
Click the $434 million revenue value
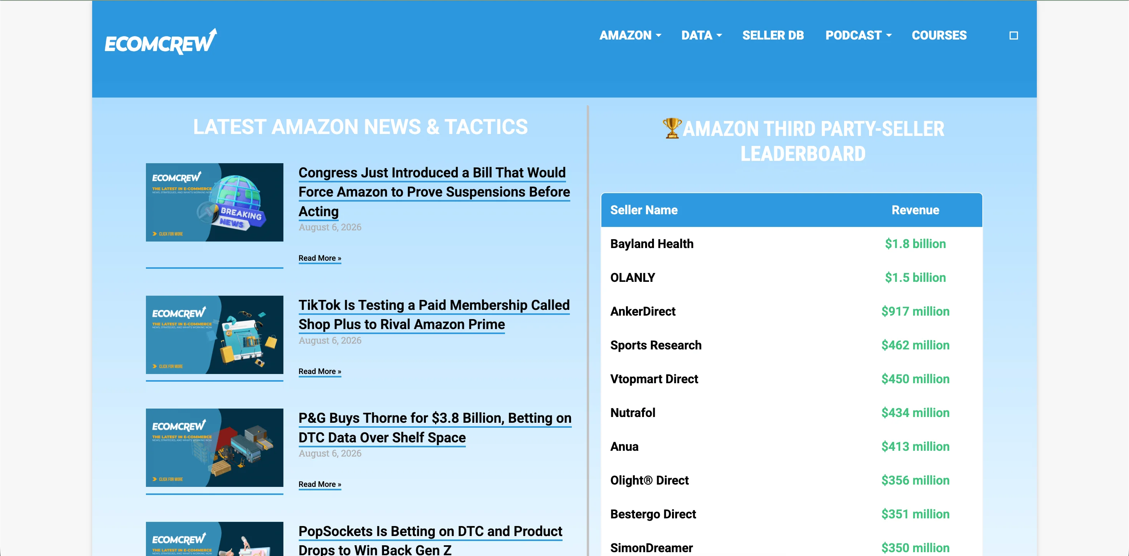[x=915, y=412]
